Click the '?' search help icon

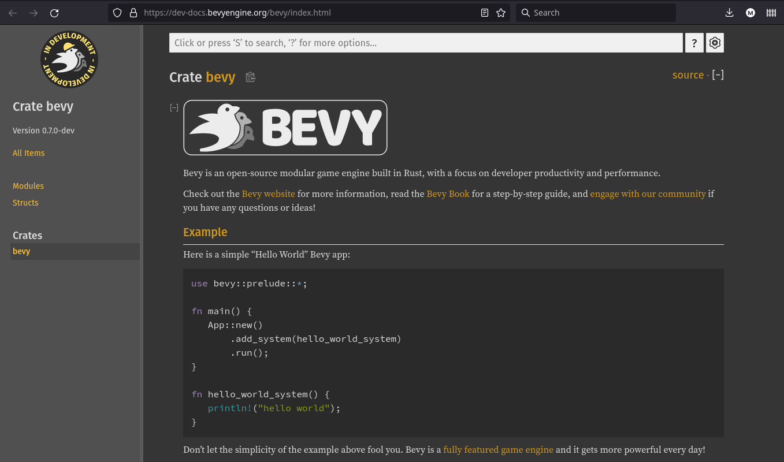(x=694, y=42)
